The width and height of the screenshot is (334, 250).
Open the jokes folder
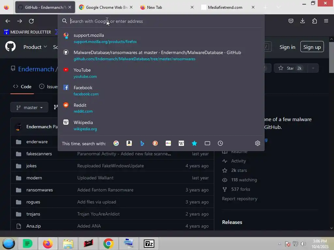[x=31, y=166]
